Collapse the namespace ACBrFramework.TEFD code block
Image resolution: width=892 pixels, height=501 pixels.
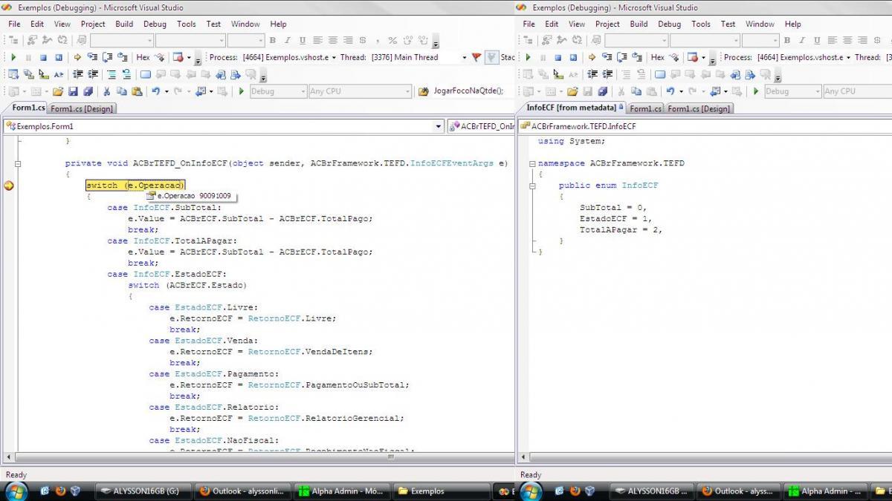[532, 163]
